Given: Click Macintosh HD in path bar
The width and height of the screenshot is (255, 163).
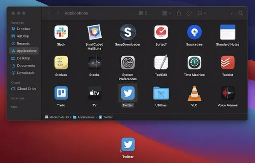Looking at the screenshot, I should pos(57,117).
